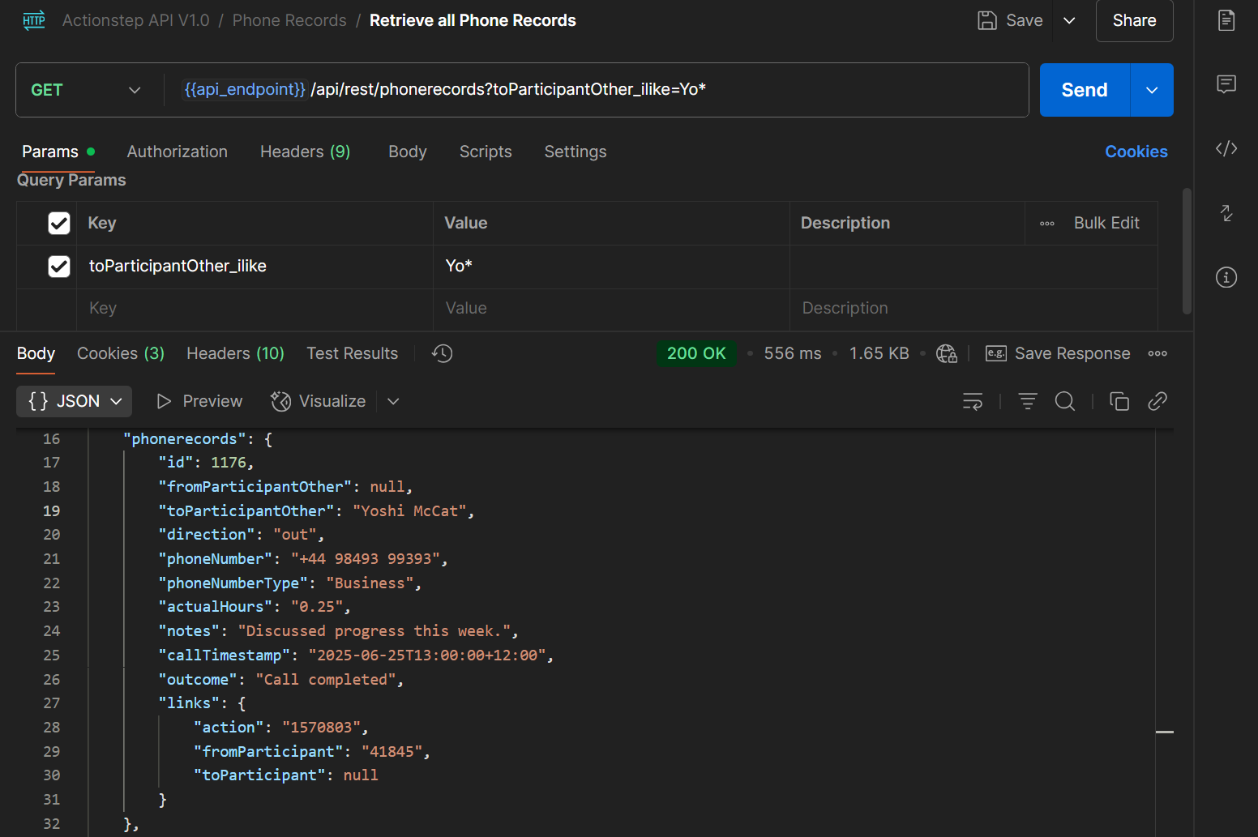Open the Settings tab
Screen dimensions: 1258x837
tap(576, 152)
